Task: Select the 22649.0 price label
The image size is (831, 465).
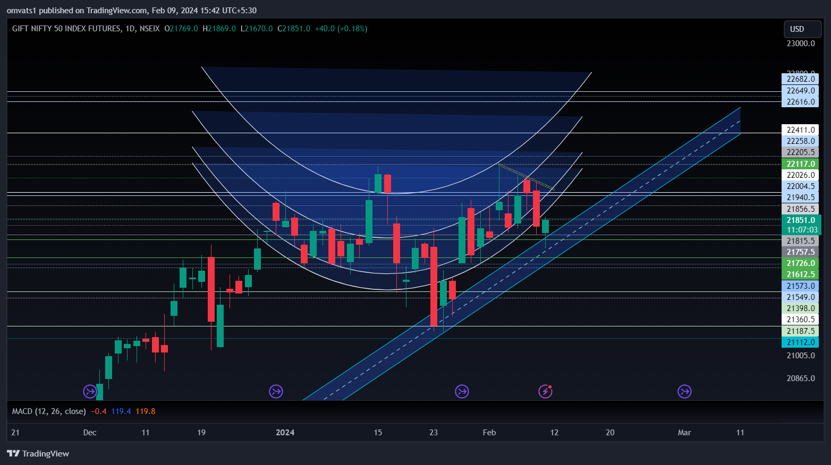Action: tap(800, 91)
